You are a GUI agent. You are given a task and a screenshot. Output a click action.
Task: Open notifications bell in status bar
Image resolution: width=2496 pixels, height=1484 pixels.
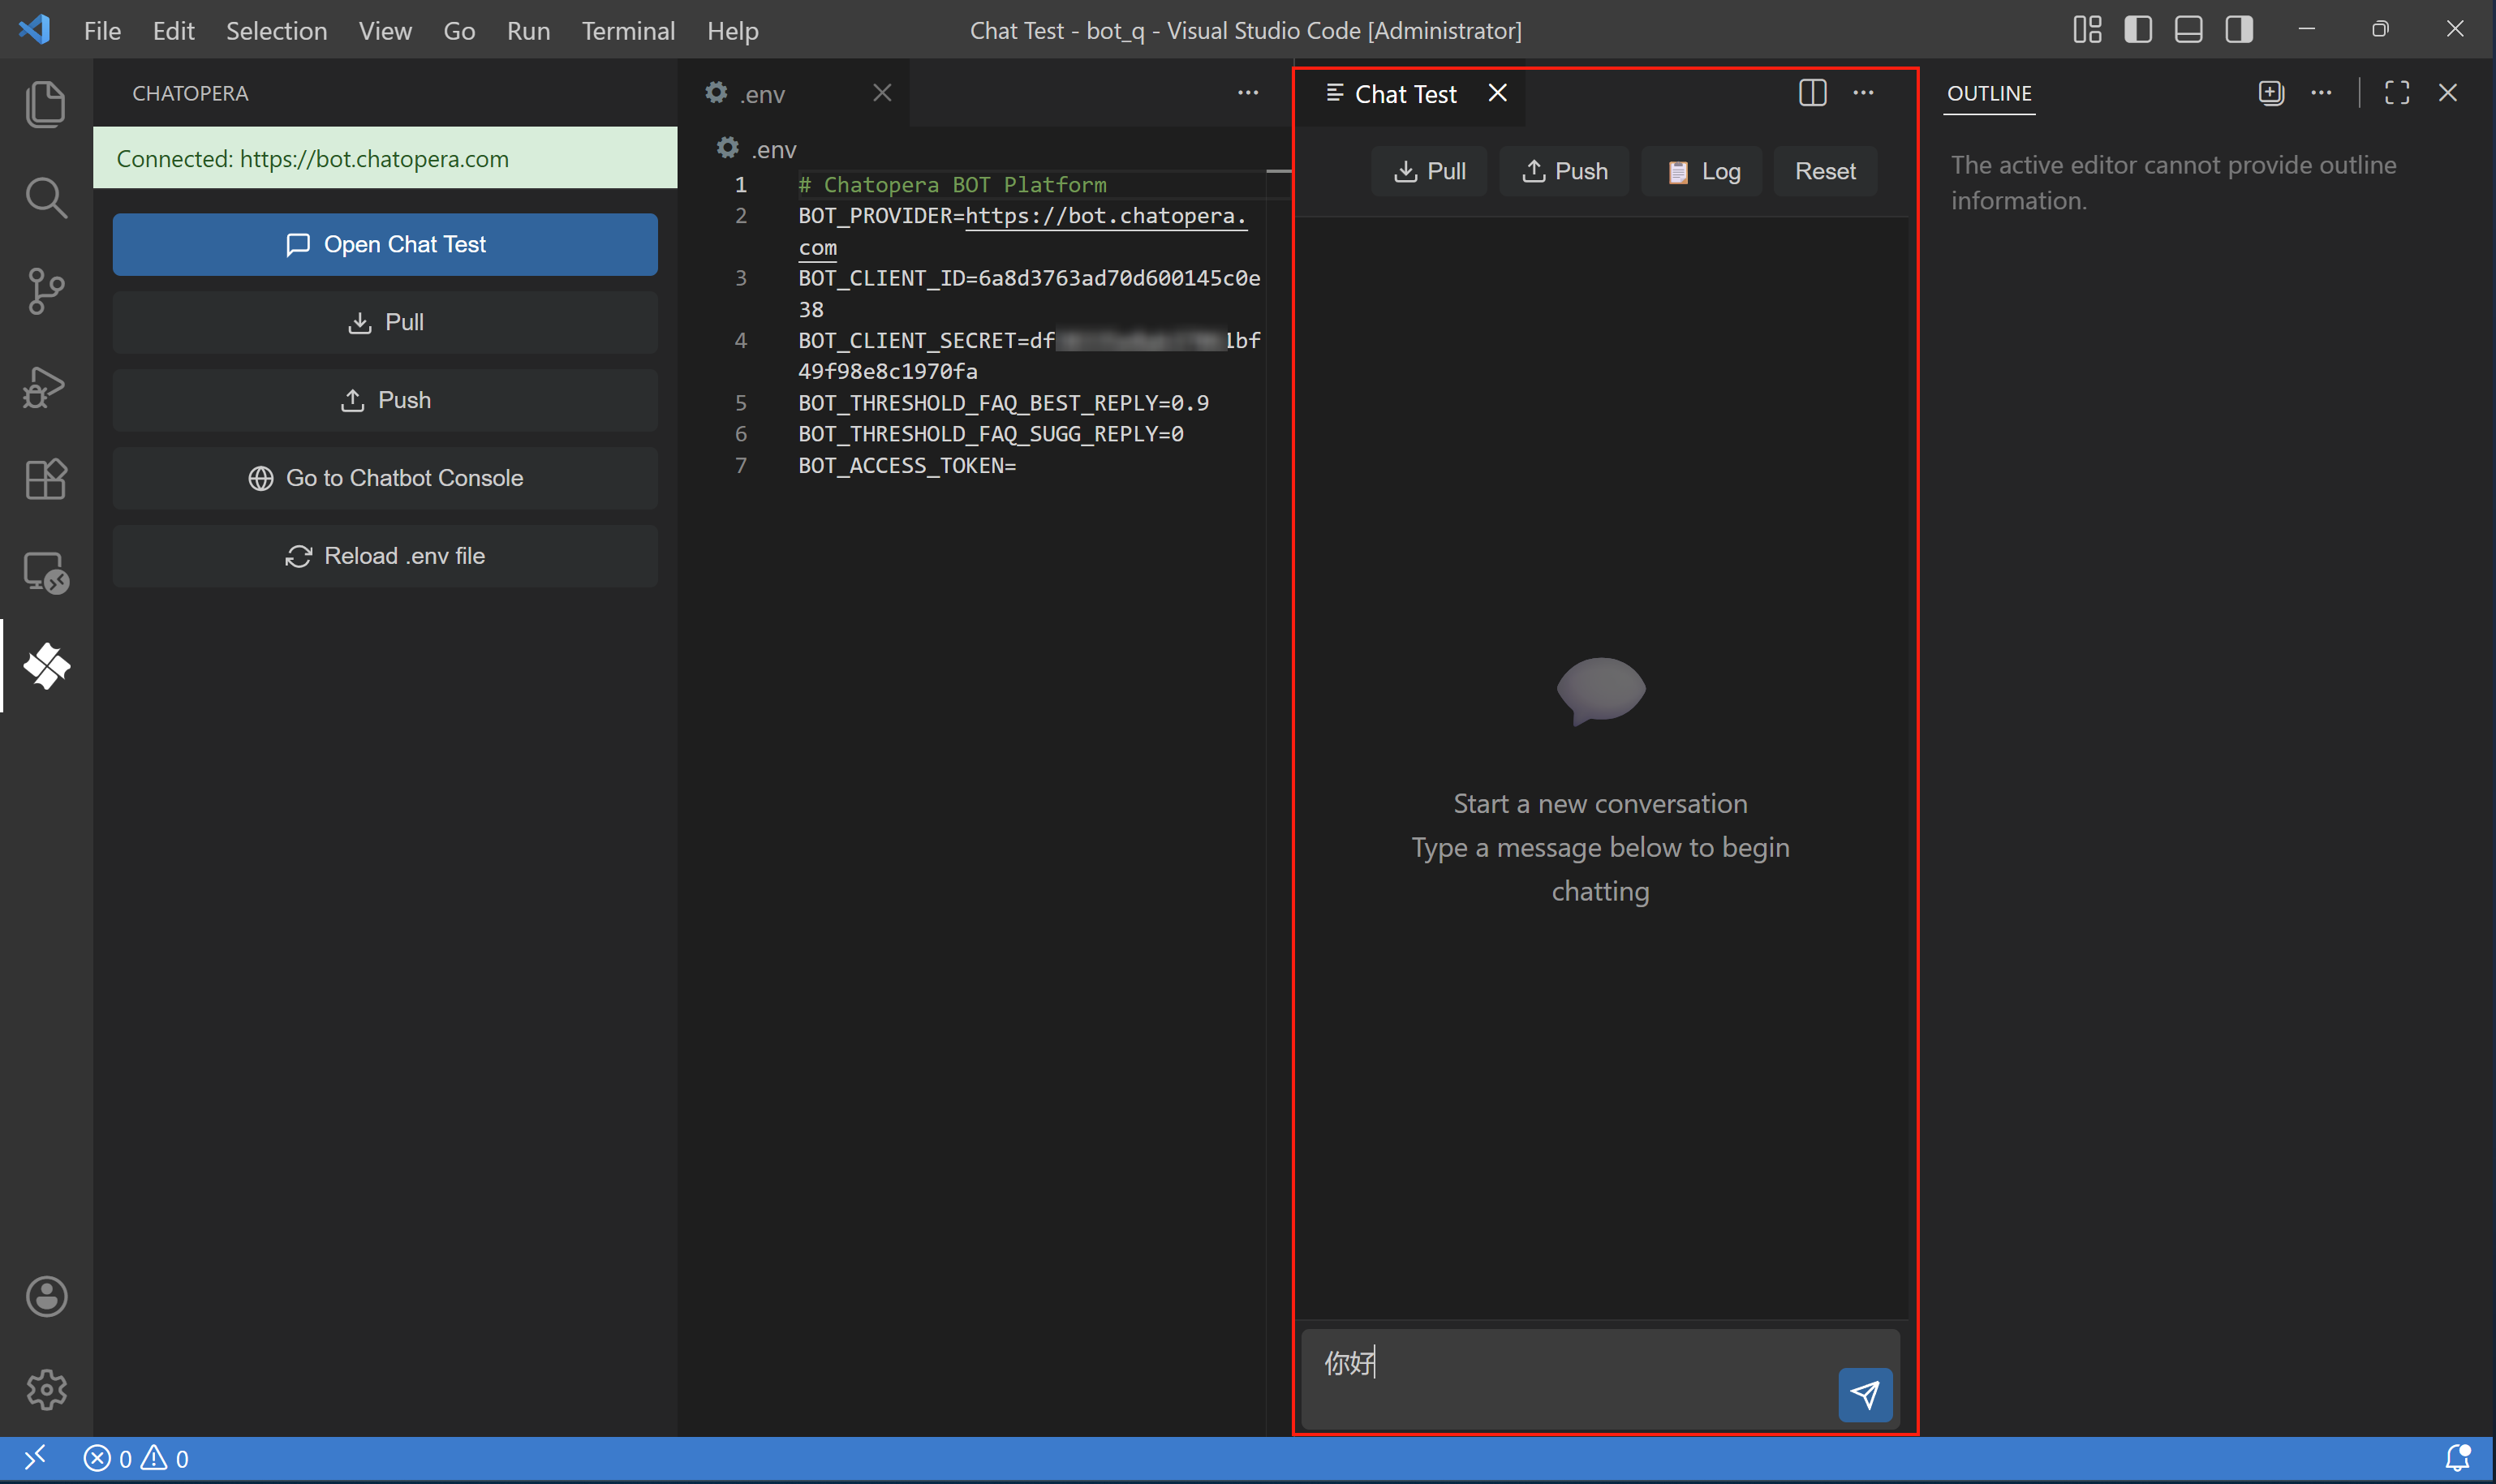pyautogui.click(x=2457, y=1458)
